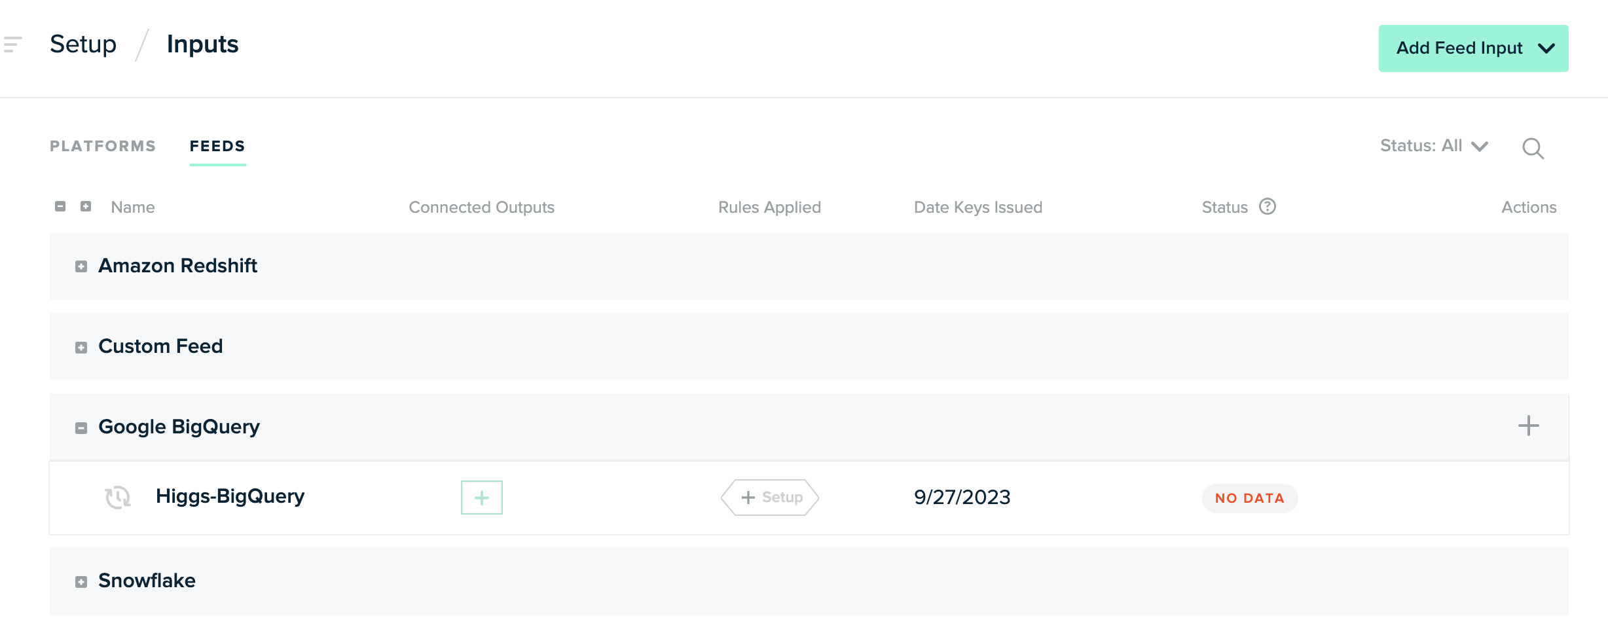Open the Higgs-BigQuery feed entry
The height and width of the screenshot is (635, 1608).
tap(230, 496)
